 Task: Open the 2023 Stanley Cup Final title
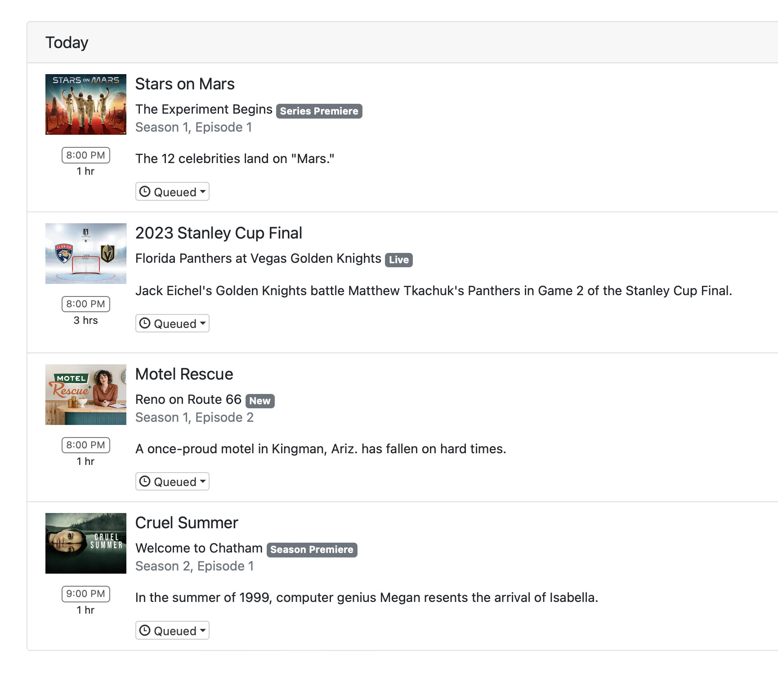219,233
